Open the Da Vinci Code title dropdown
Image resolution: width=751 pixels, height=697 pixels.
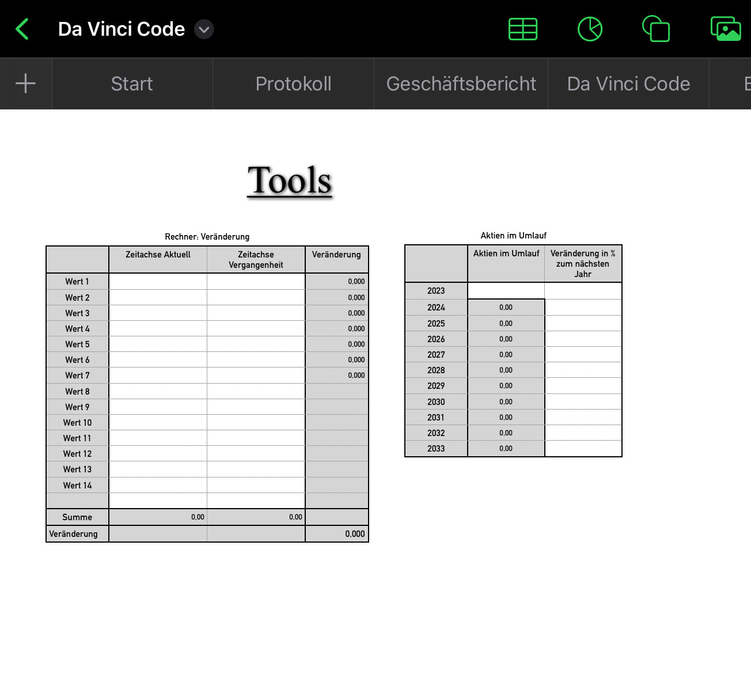click(204, 29)
